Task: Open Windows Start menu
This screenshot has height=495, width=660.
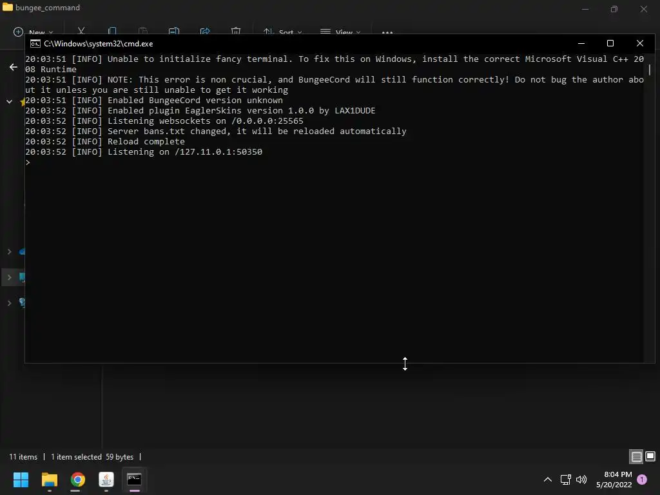Action: click(21, 480)
